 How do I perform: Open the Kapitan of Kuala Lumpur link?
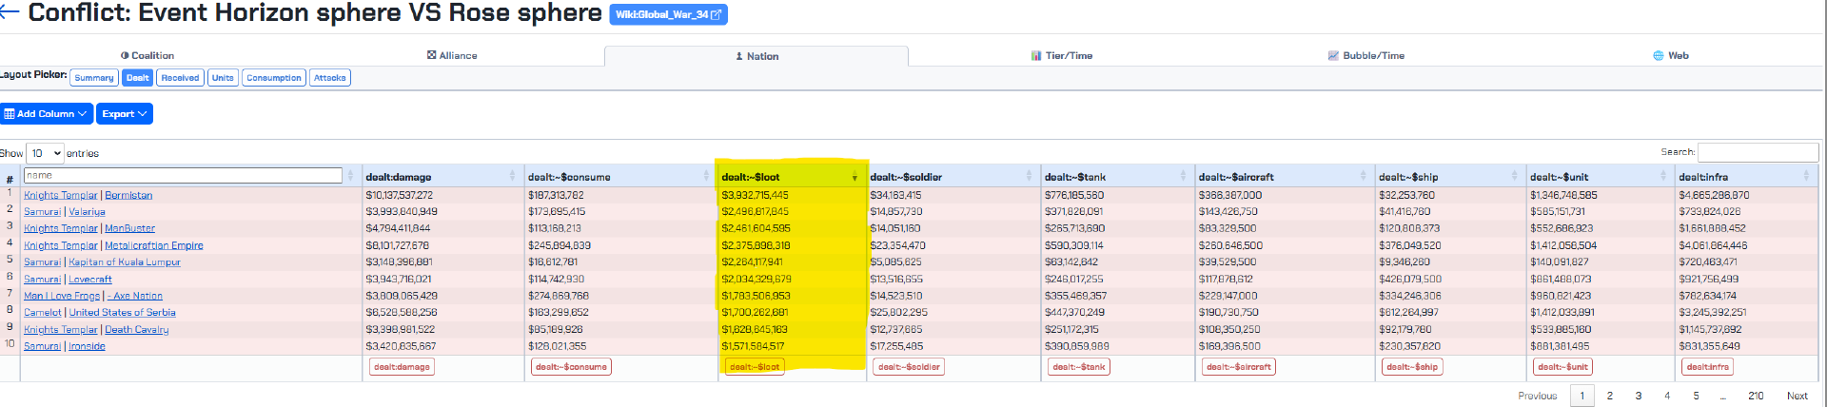pyautogui.click(x=125, y=262)
